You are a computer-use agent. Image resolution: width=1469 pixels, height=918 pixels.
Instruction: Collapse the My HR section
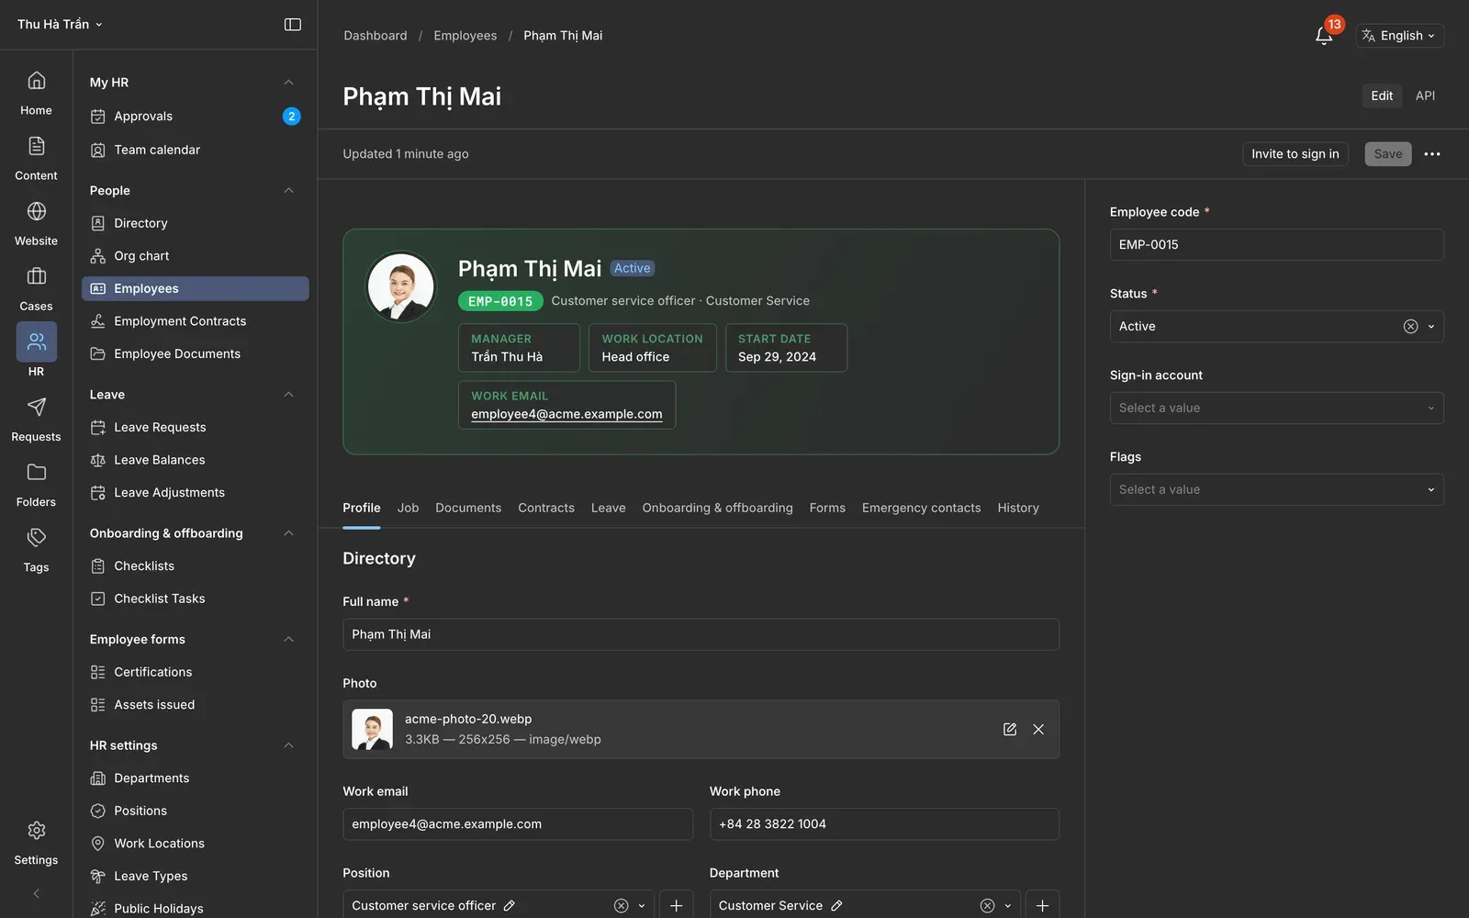[x=288, y=83]
